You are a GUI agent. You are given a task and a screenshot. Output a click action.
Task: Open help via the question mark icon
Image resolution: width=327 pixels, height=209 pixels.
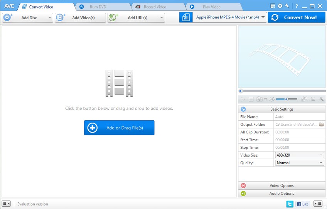pos(296,6)
